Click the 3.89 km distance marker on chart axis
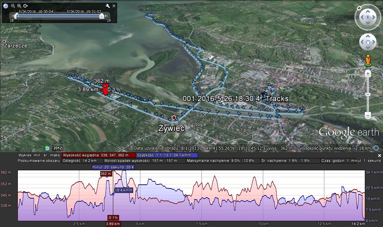Screen dimensions: 383x227 [x=113, y=224]
